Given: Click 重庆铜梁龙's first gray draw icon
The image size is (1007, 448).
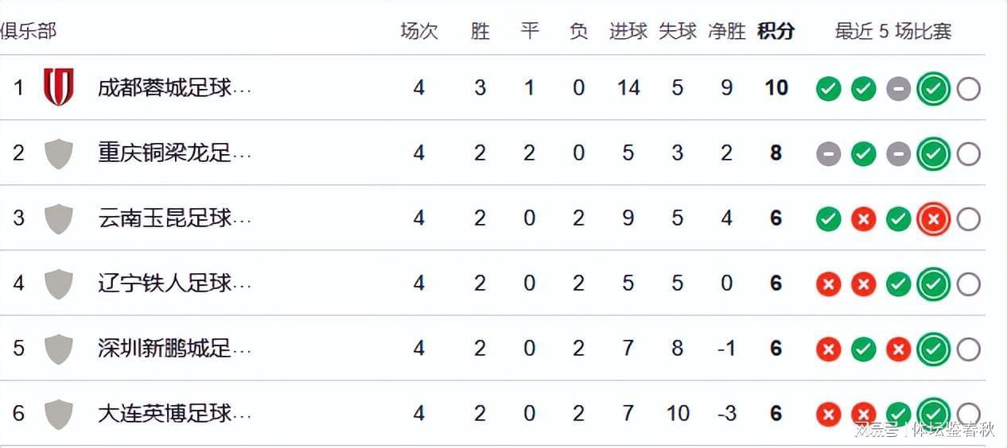Looking at the screenshot, I should tap(828, 154).
